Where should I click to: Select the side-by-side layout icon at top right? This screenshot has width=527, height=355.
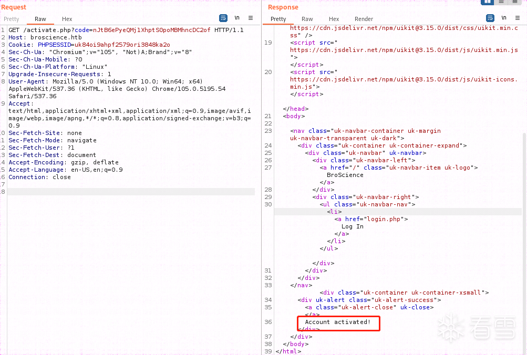(487, 2)
